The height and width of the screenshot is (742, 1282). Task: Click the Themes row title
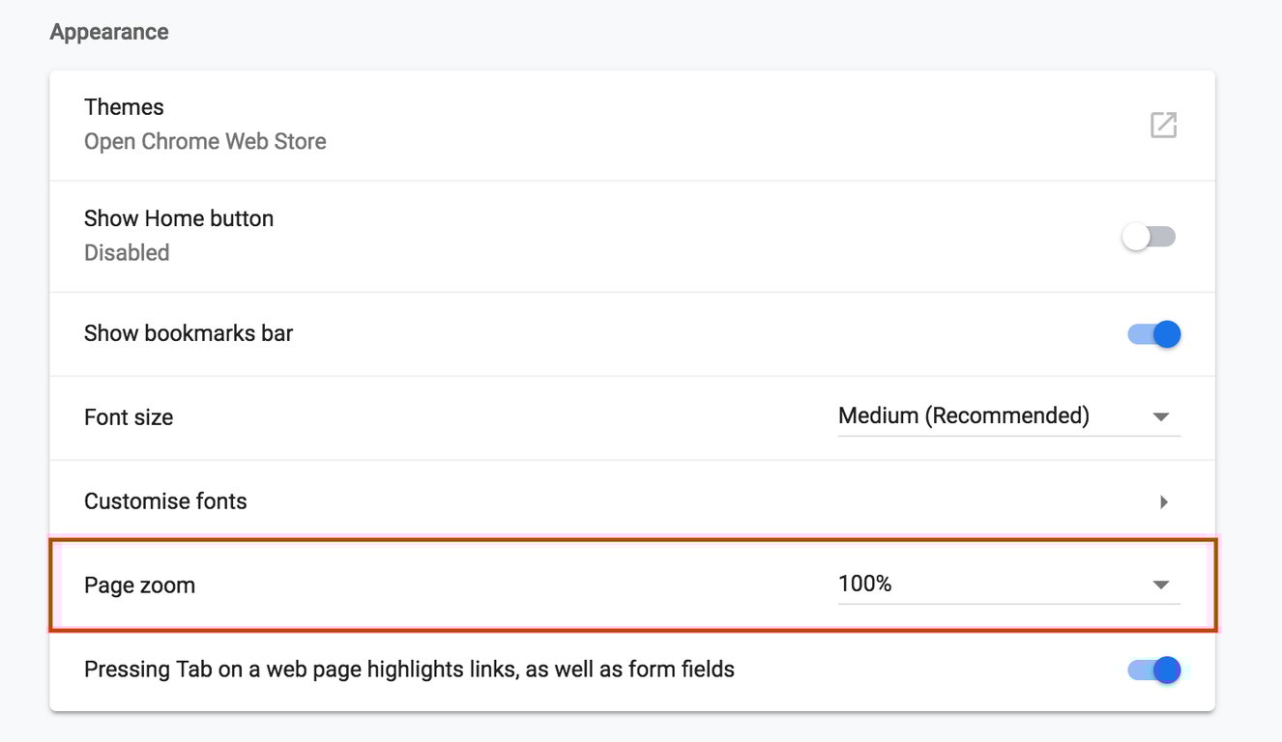point(124,107)
